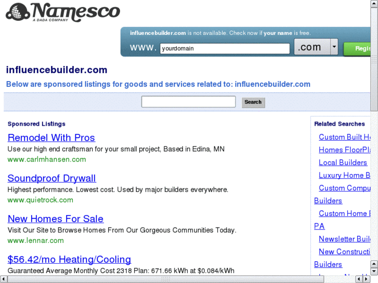This screenshot has height=283, width=378.
Task: Click vertical scrollbar down arrow at bottom
Action: tap(374, 271)
